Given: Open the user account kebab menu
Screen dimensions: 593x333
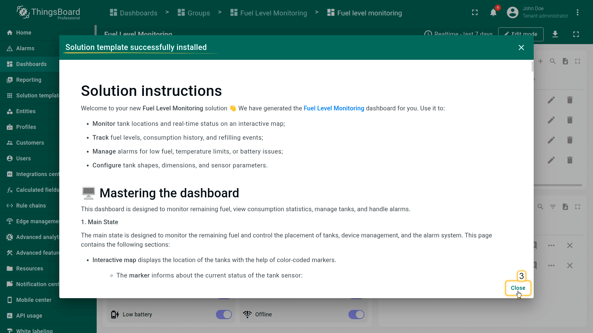Looking at the screenshot, I should [577, 13].
